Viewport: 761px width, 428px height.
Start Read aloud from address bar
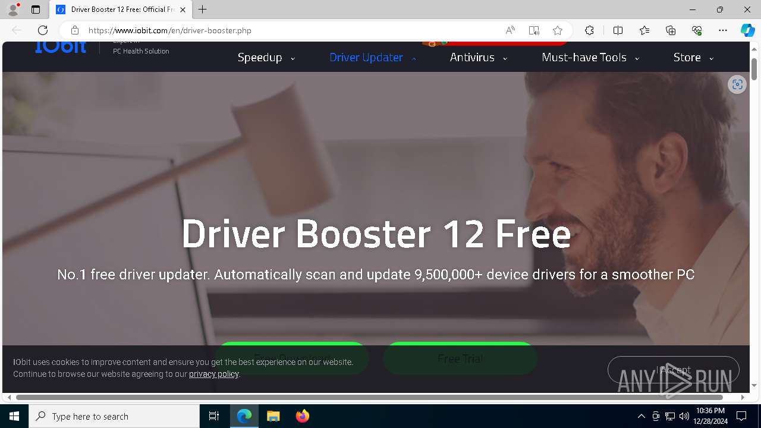tap(510, 30)
